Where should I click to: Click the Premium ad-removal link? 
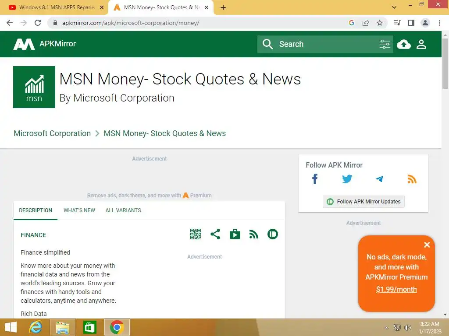pos(197,196)
